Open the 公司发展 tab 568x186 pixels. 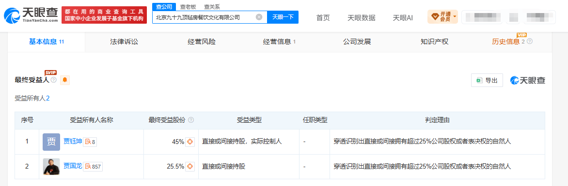click(x=357, y=42)
